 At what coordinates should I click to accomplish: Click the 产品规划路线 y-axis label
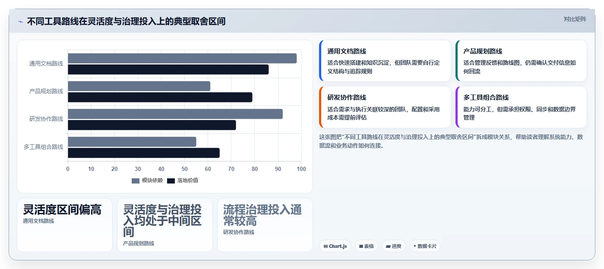46,91
